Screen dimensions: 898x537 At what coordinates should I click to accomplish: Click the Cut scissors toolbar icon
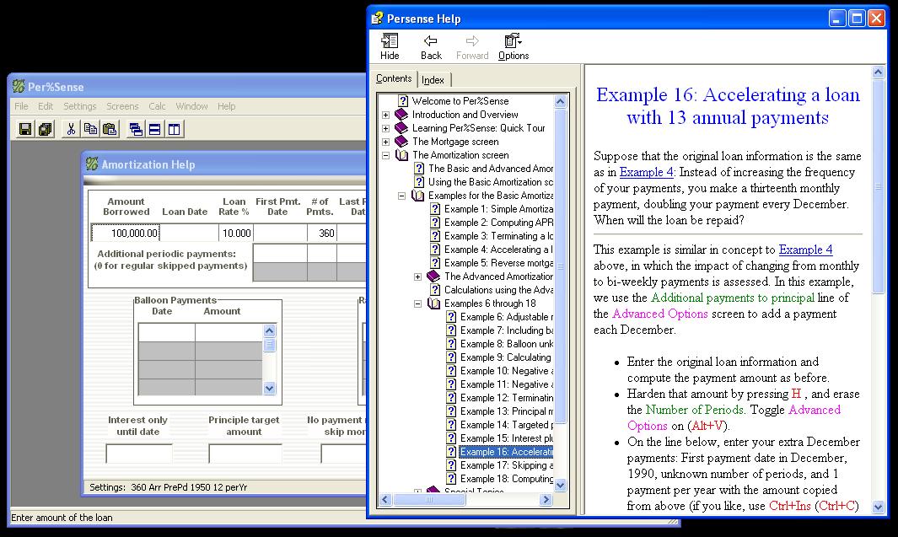click(x=71, y=129)
